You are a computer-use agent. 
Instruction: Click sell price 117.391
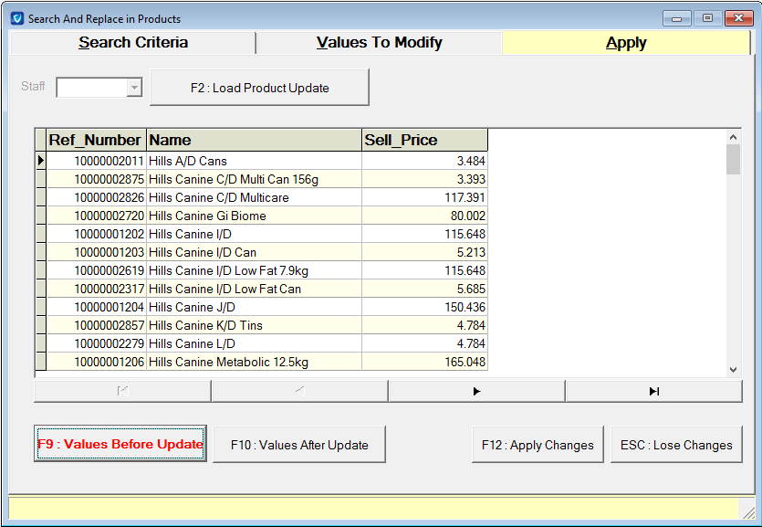click(x=424, y=197)
